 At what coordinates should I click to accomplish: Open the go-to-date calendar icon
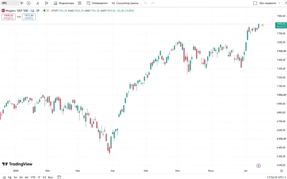click(x=59, y=177)
